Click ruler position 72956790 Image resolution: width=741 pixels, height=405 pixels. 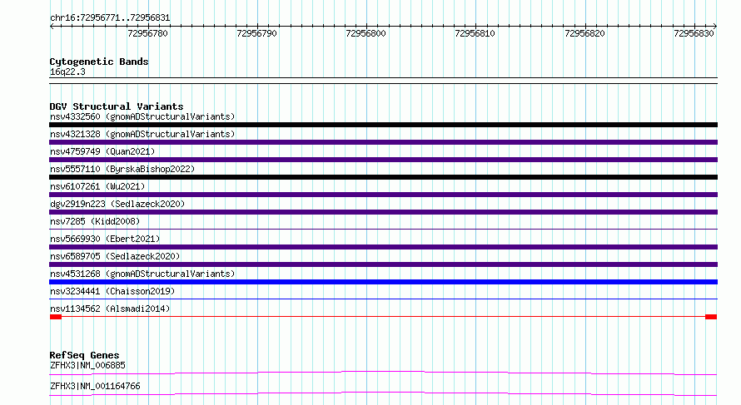coord(256,33)
